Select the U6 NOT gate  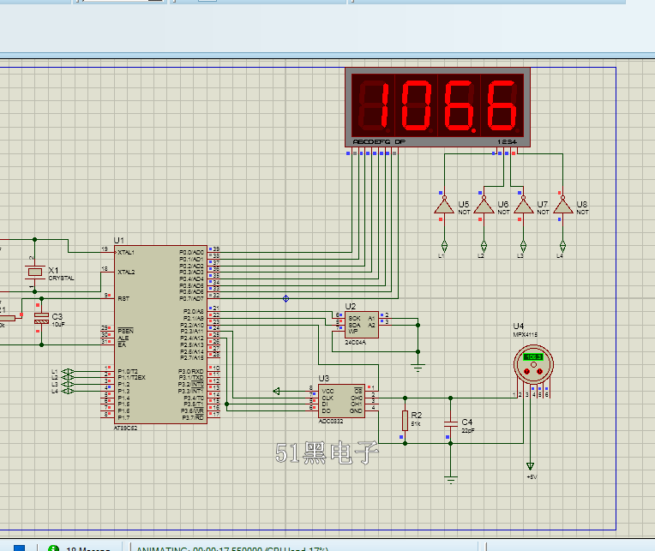click(x=484, y=206)
